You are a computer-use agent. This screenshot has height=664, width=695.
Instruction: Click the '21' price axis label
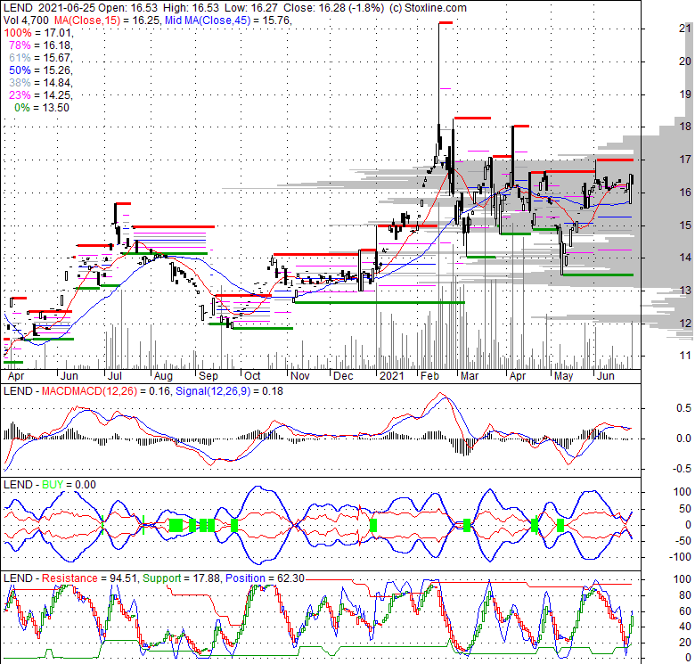point(685,29)
